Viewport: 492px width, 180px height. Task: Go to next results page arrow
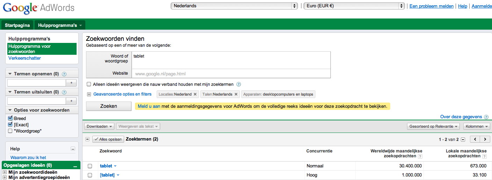coord(485,139)
